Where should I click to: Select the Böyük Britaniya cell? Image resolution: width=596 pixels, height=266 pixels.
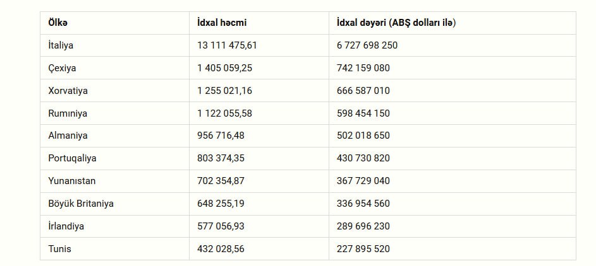click(x=81, y=204)
